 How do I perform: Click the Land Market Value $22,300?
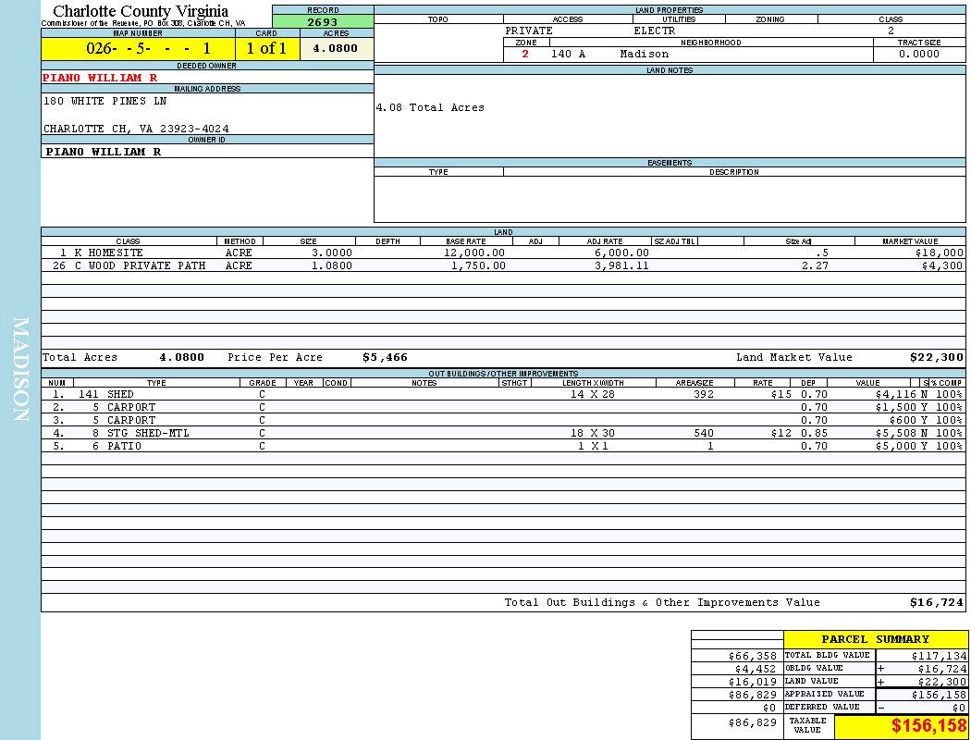click(x=936, y=357)
